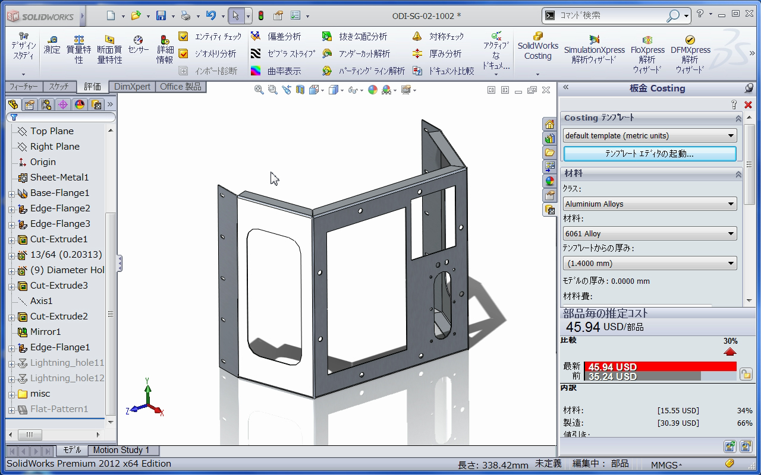
Task: Run the Zebra Stripes (ゼブラ ストライプ) display
Action: [x=283, y=53]
